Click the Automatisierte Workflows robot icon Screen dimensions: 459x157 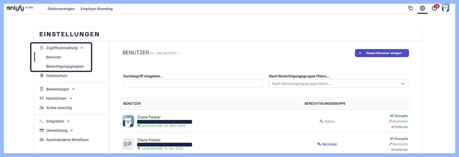tap(42, 140)
